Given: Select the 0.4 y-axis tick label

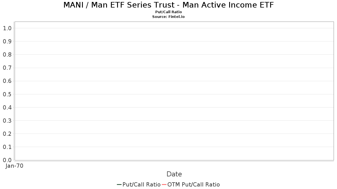Looking at the screenshot, I should point(7,108).
